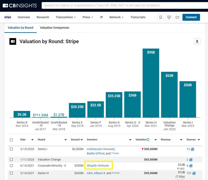
Task: Download the valuation chart
Action: (197, 41)
